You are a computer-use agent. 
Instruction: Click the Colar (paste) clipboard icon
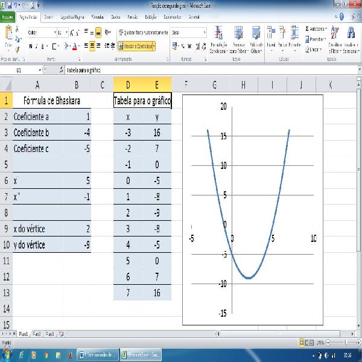(x=9, y=33)
